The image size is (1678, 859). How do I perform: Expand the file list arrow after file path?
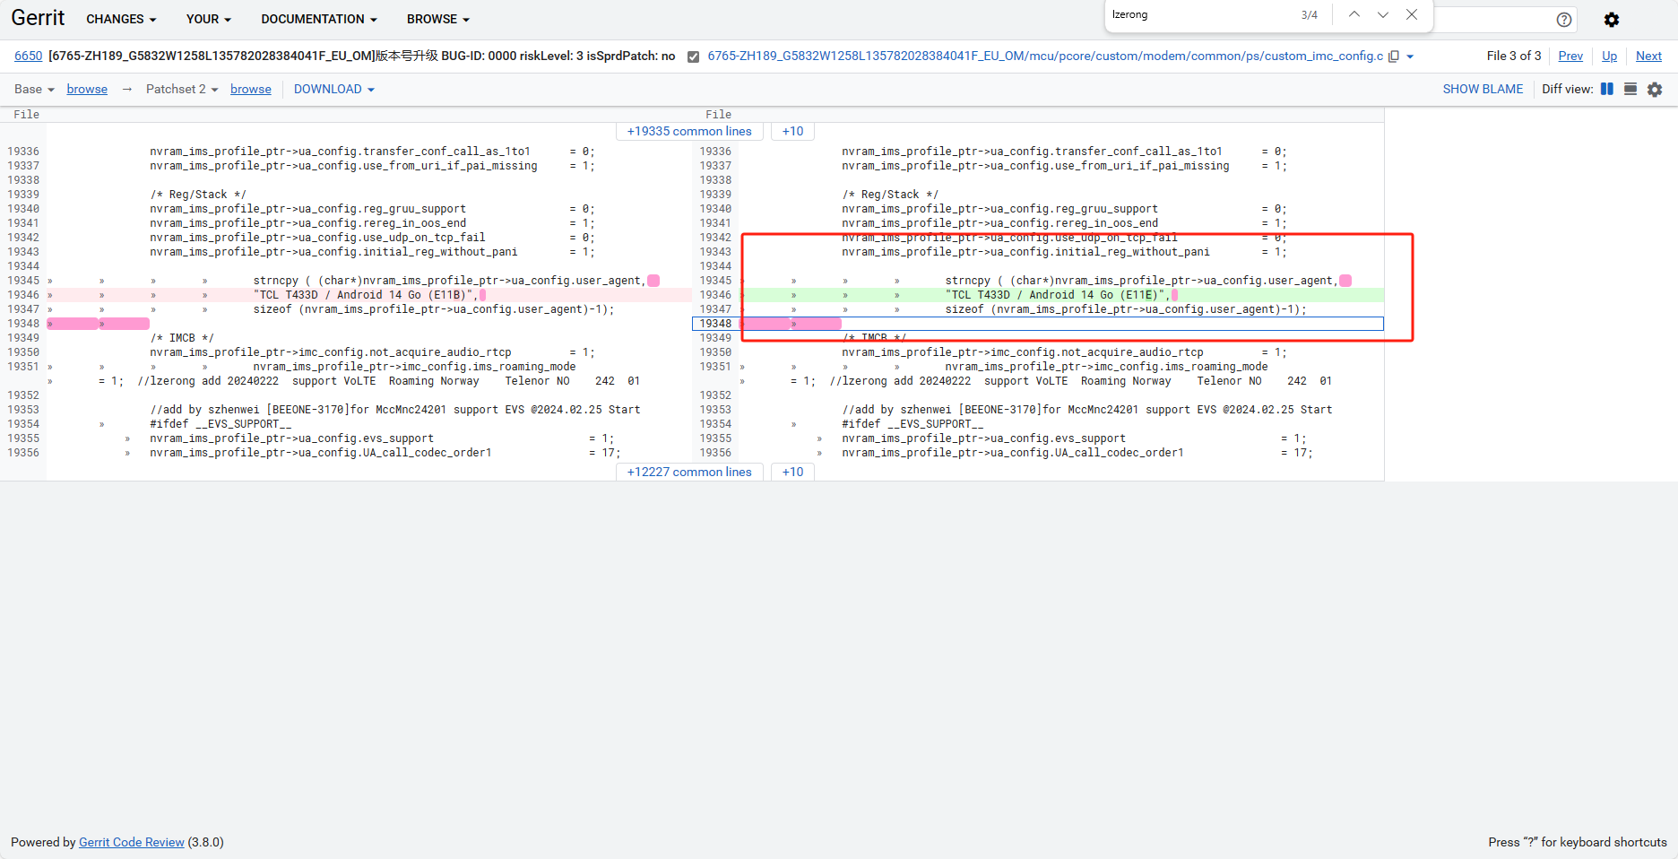[x=1410, y=56]
